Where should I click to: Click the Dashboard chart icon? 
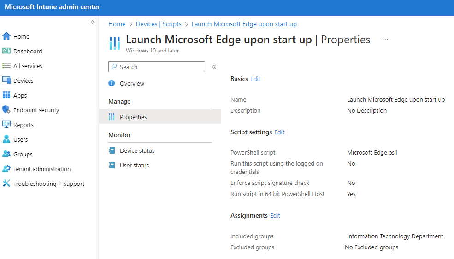click(6, 51)
